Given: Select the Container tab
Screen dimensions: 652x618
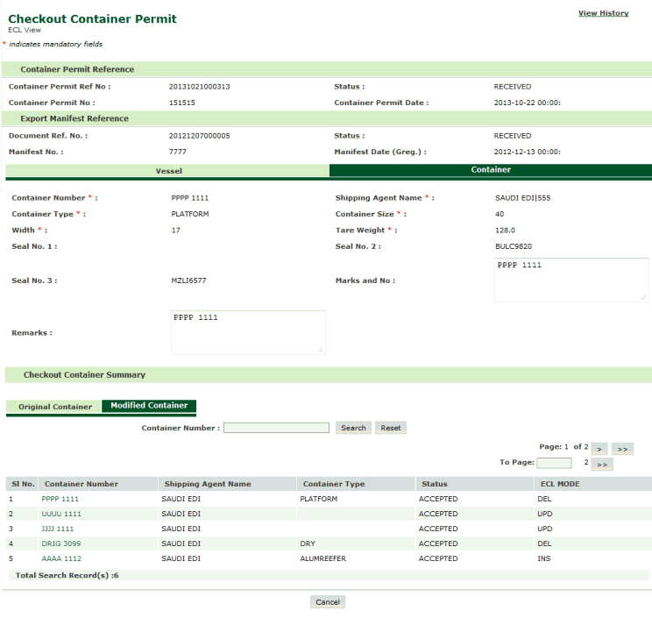Looking at the screenshot, I should (x=491, y=170).
